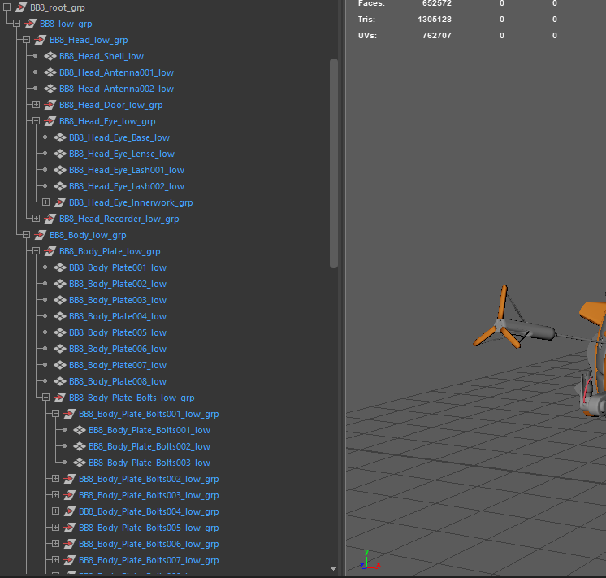Select BB8_Body_Plate_Bolts002_low mesh
This screenshot has height=578, width=606.
[149, 446]
